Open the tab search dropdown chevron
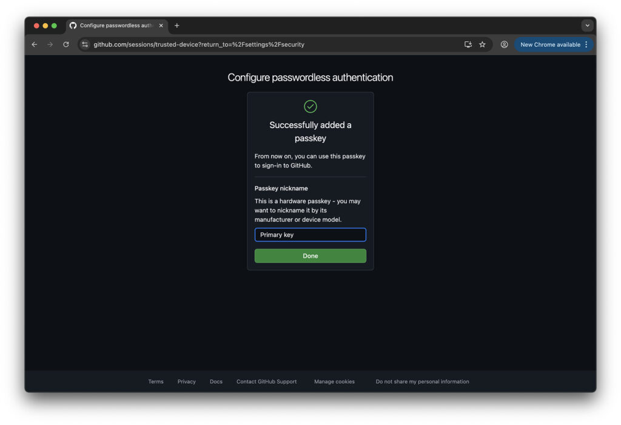This screenshot has width=621, height=425. pos(587,25)
